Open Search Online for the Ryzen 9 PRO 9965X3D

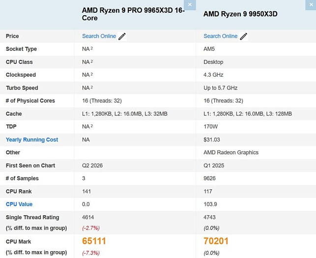[99, 36]
